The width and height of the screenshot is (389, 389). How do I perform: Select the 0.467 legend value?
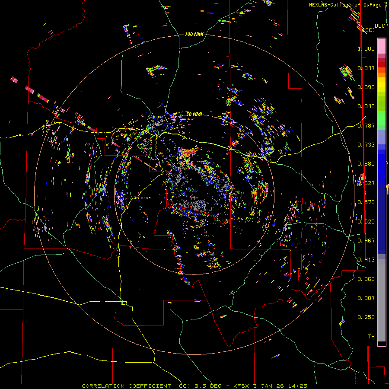[x=366, y=241]
